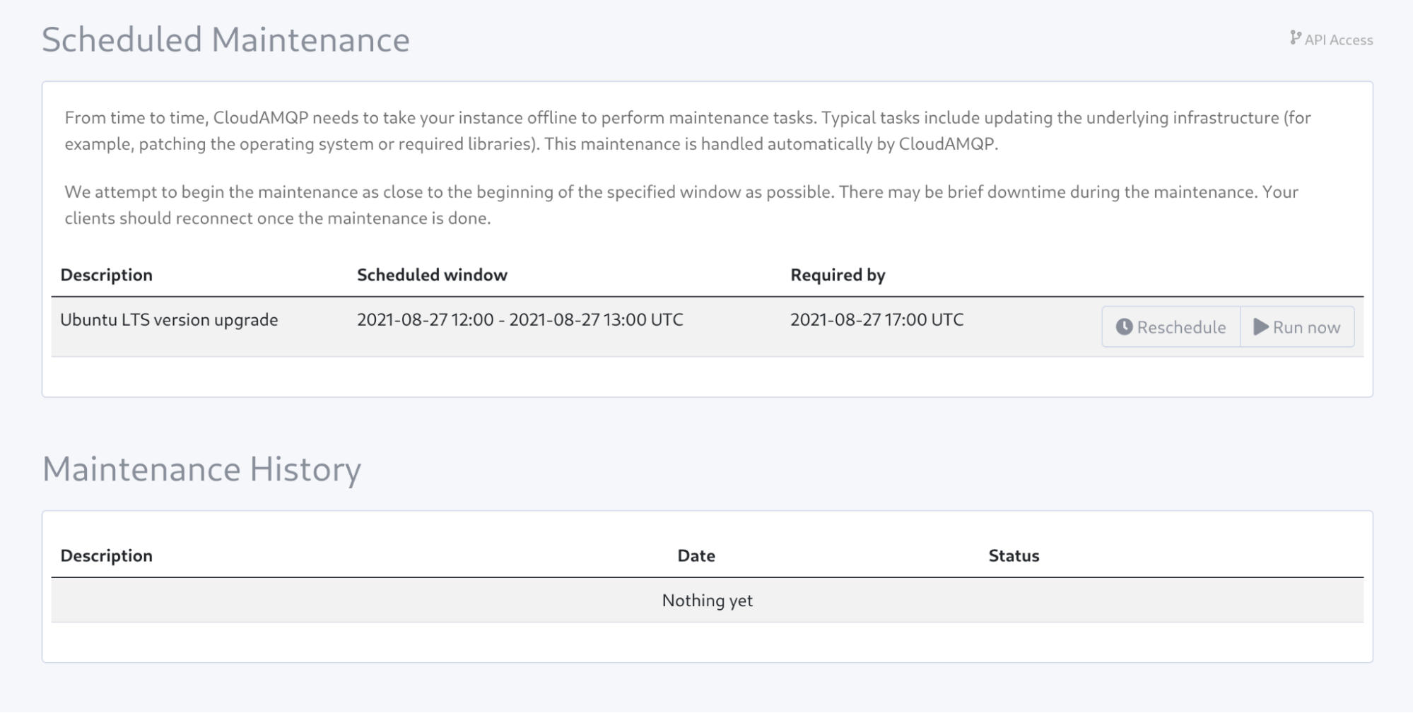Click the clock icon on Reschedule button

(x=1124, y=326)
